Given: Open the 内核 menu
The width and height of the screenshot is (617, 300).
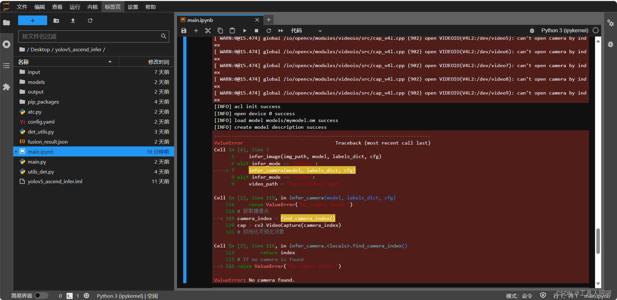Looking at the screenshot, I should tap(93, 7).
